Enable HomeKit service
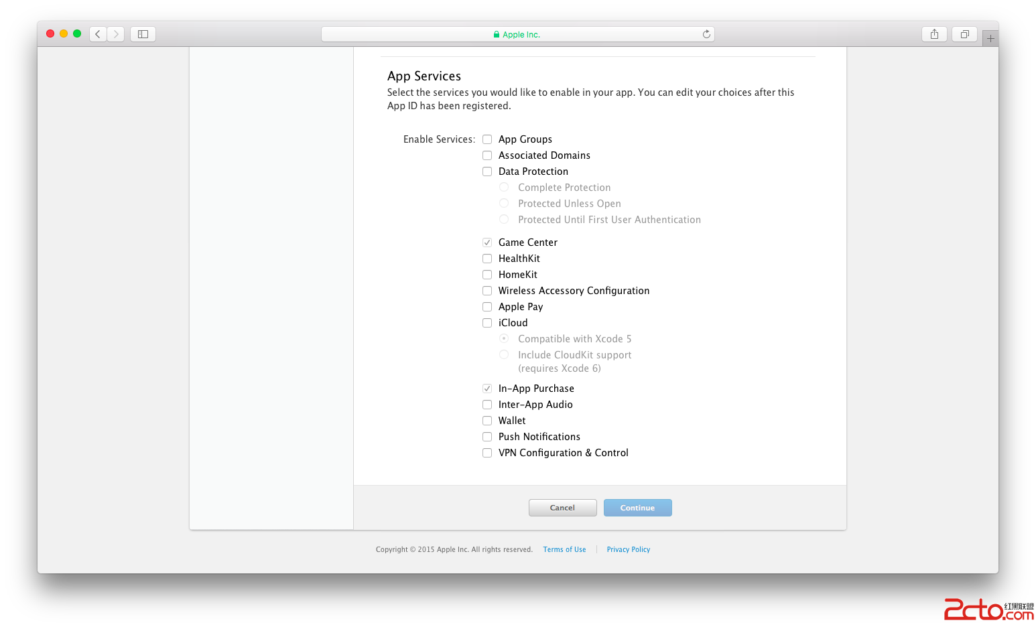The image size is (1036, 627). tap(487, 275)
